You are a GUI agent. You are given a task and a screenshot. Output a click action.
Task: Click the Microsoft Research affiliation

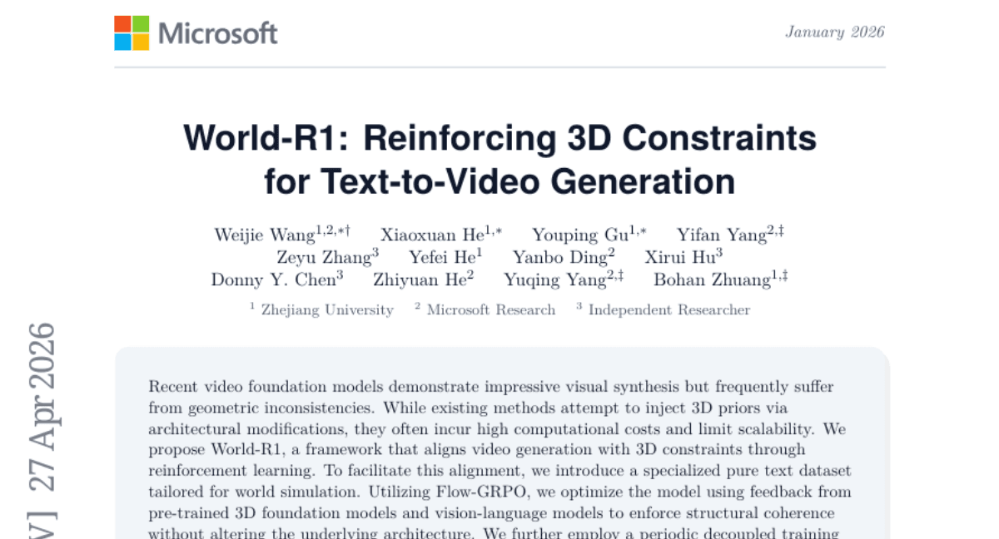point(491,309)
